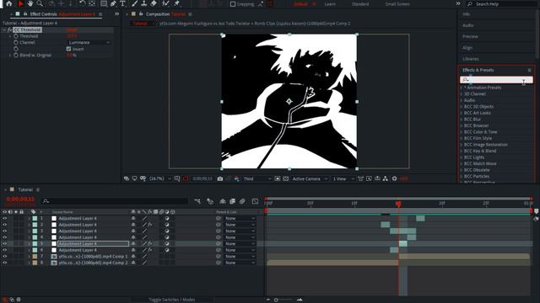The width and height of the screenshot is (540, 303).
Task: Select the Brush tool
Action: point(135,3)
